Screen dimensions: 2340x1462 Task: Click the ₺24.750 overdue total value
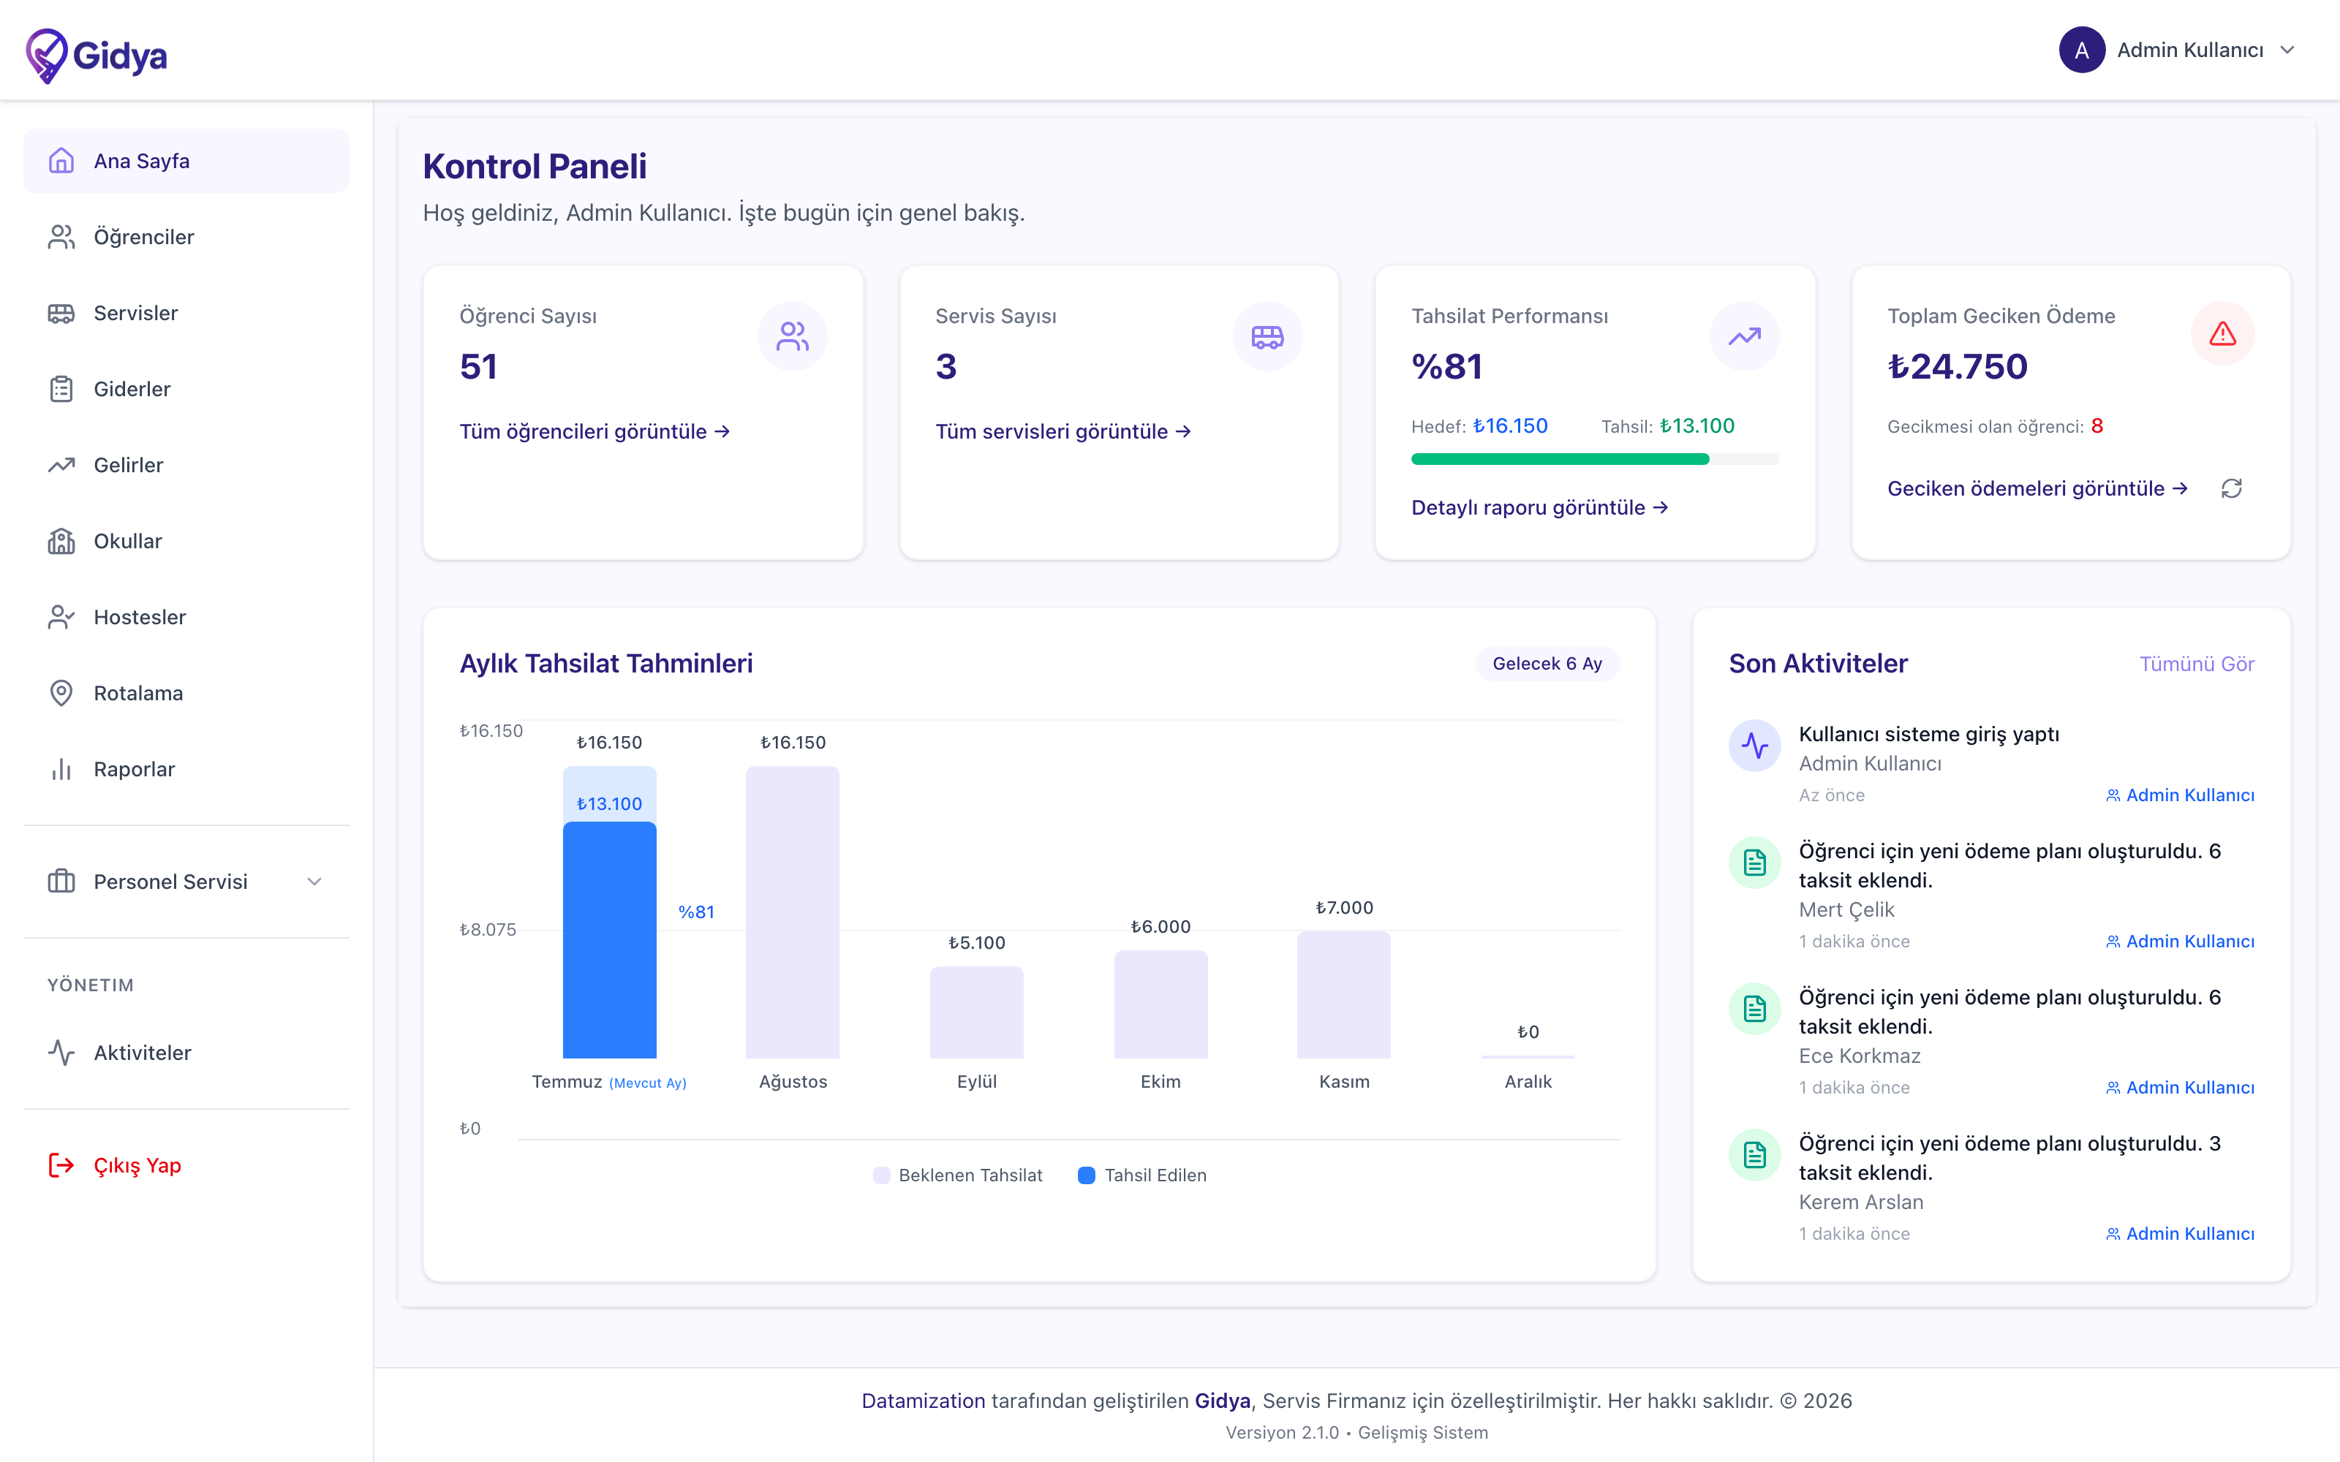(1957, 366)
